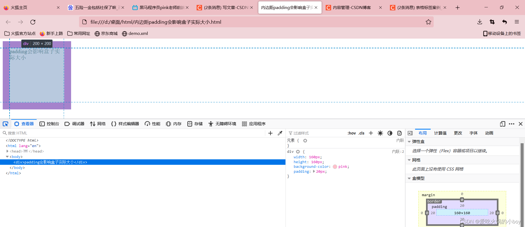Toggle the :hov pseudo-class panel
This screenshot has height=227, width=525.
pyautogui.click(x=352, y=133)
